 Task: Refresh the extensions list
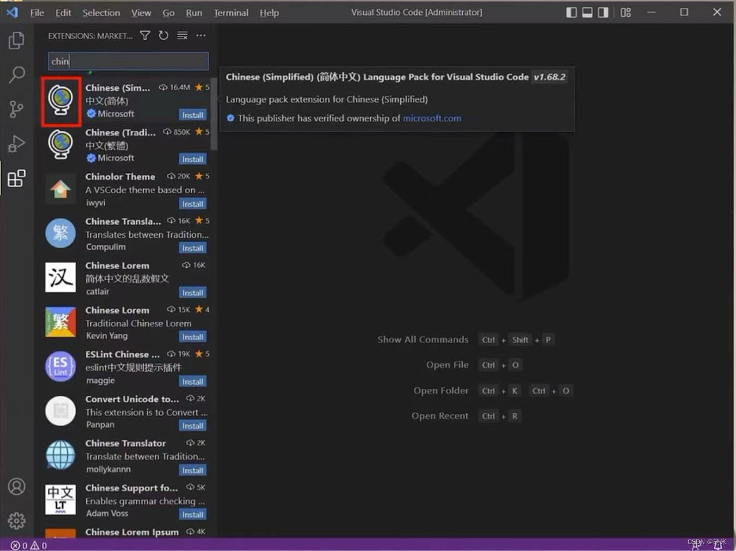pyautogui.click(x=163, y=36)
